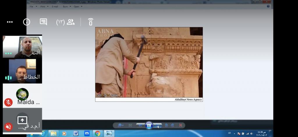
Task: Select the speaking participant's video tile
Action: pos(22,71)
